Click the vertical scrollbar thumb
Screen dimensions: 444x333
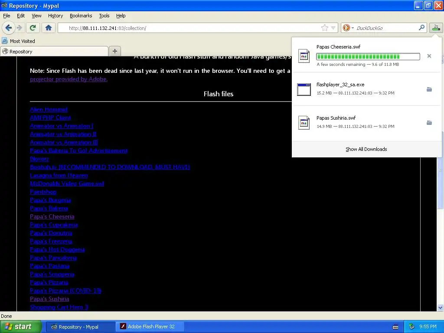pyautogui.click(x=440, y=170)
